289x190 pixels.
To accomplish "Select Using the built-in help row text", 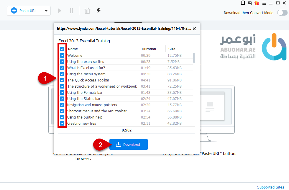I will pyautogui.click(x=85, y=117).
